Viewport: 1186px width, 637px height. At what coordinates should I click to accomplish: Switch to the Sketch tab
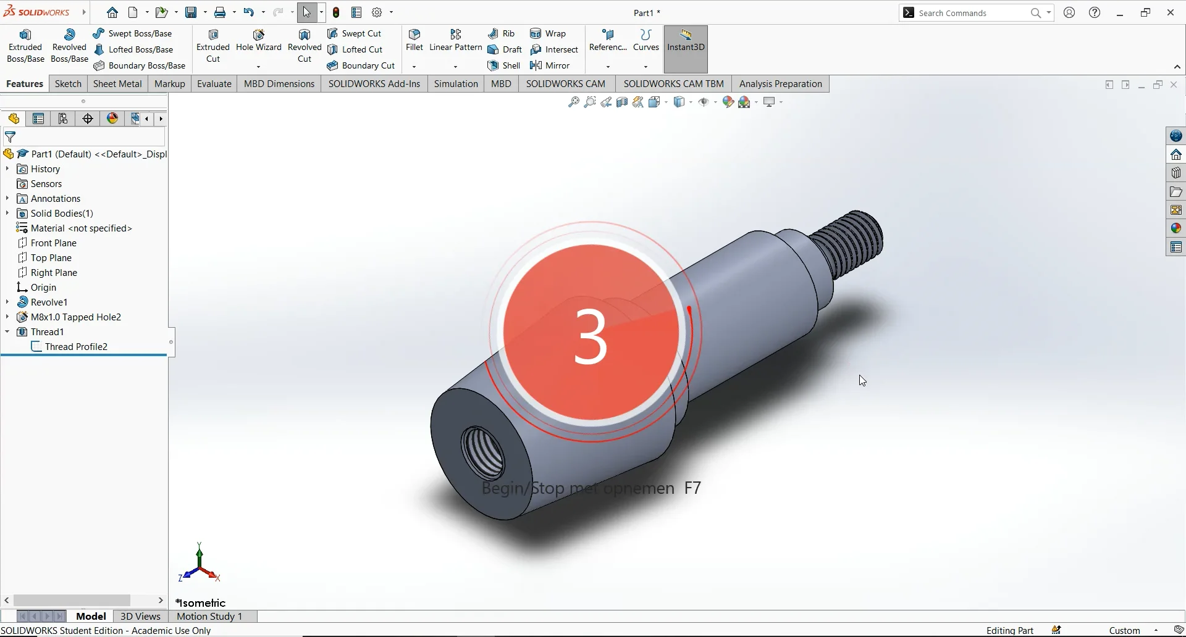(x=68, y=84)
